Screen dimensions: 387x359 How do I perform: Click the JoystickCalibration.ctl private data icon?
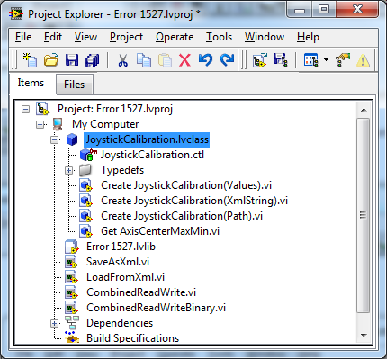coord(88,155)
